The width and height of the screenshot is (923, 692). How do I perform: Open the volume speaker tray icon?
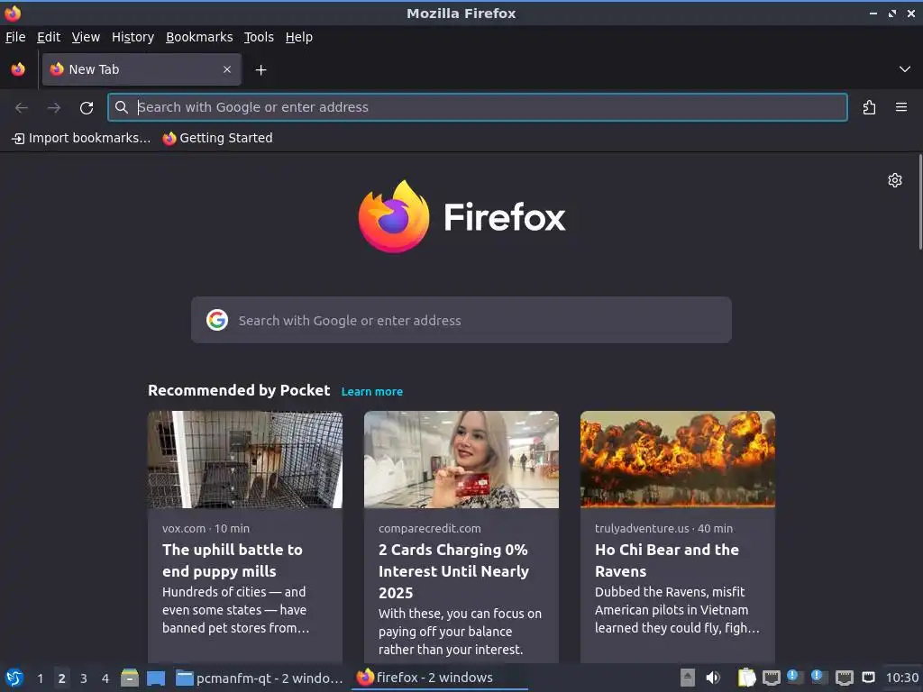point(713,678)
